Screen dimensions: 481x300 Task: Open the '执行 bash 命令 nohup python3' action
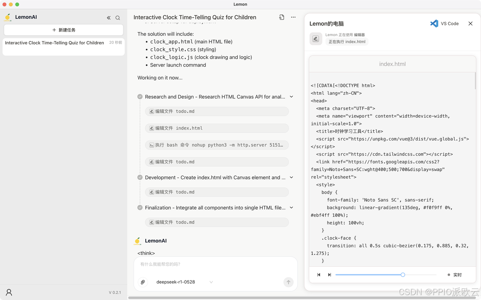[217, 145]
